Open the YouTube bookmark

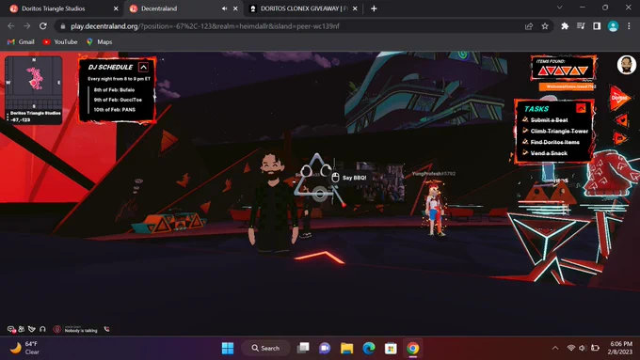[x=60, y=42]
